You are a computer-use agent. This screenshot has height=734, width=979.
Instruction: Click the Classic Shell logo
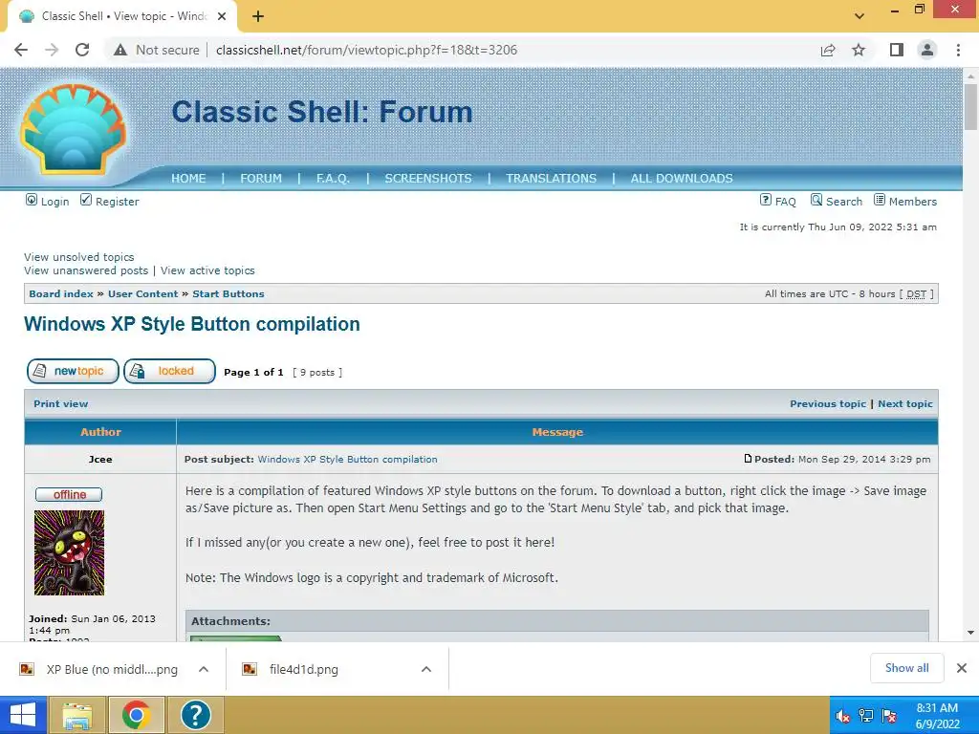[73, 129]
